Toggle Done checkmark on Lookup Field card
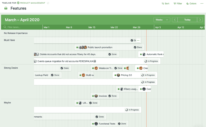 (52, 75)
